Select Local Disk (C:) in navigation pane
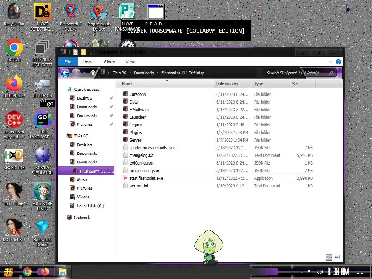Screen dimensions: 372x279 tap(90, 206)
